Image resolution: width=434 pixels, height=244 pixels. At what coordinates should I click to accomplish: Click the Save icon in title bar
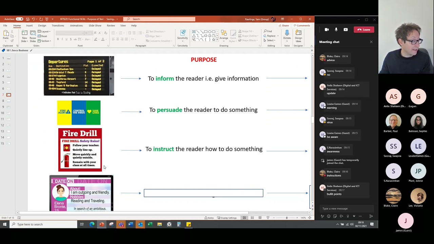click(x=28, y=19)
